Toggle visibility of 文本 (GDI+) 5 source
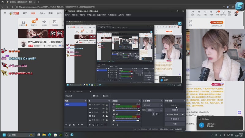245x138 pixels. 104,105
